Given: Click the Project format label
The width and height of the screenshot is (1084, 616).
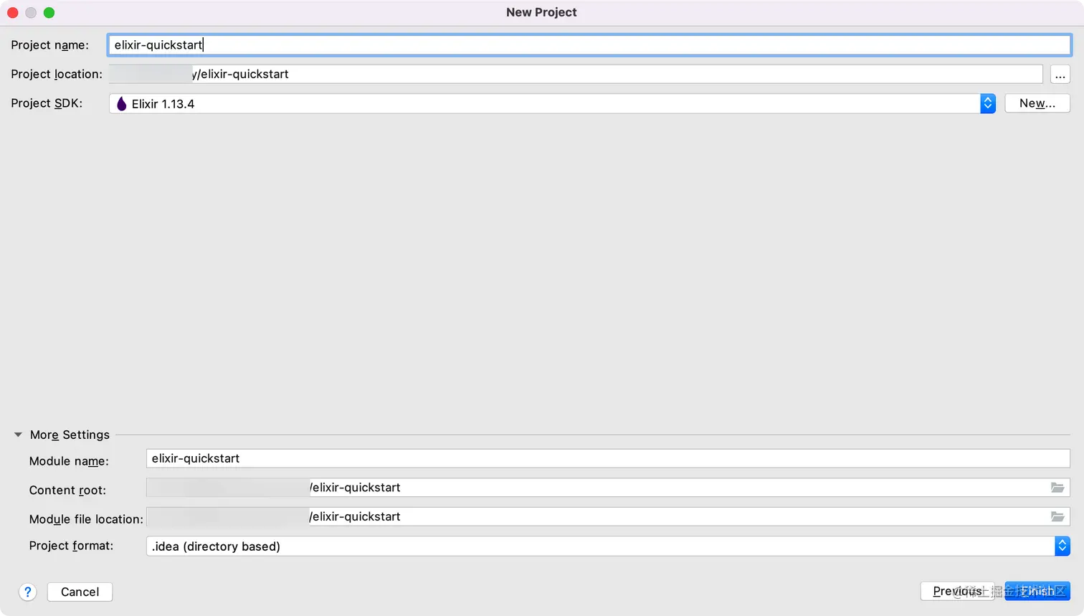Looking at the screenshot, I should 71,546.
